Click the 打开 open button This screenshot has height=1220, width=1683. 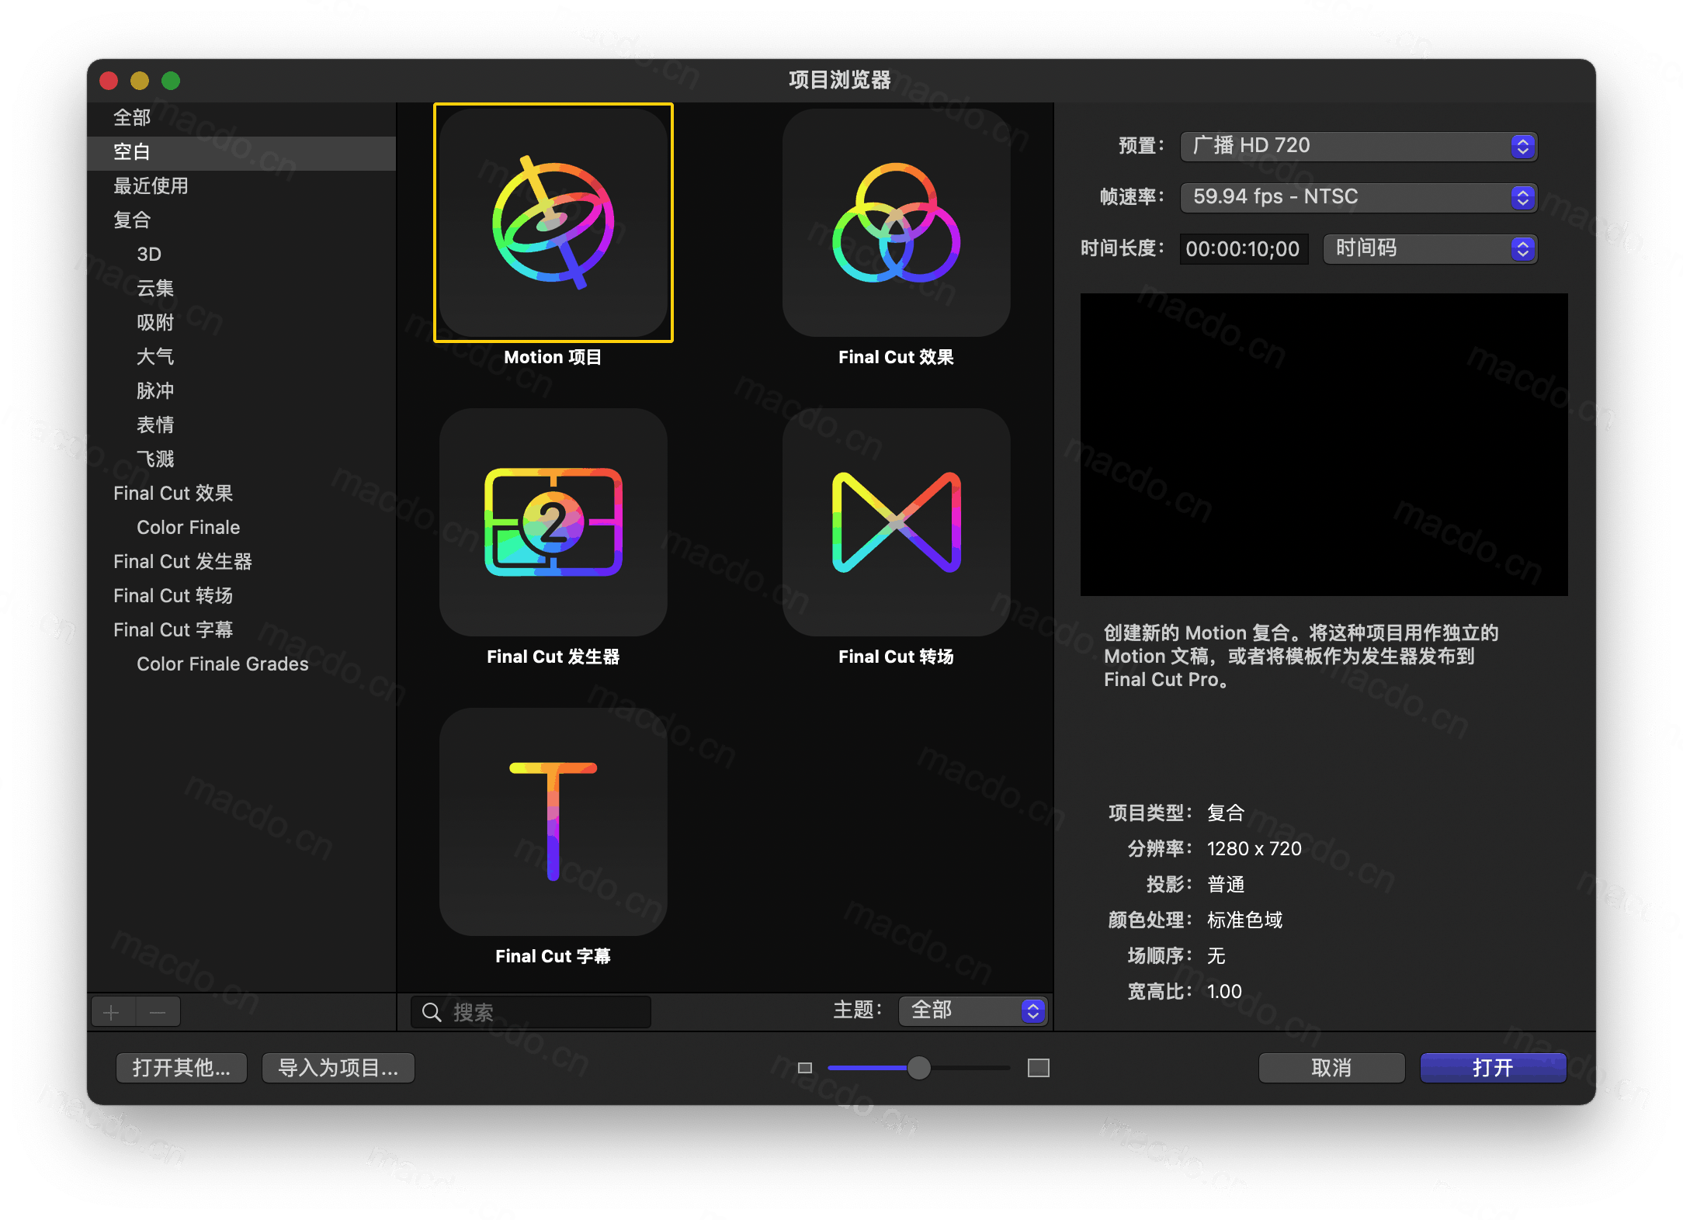1493,1068
